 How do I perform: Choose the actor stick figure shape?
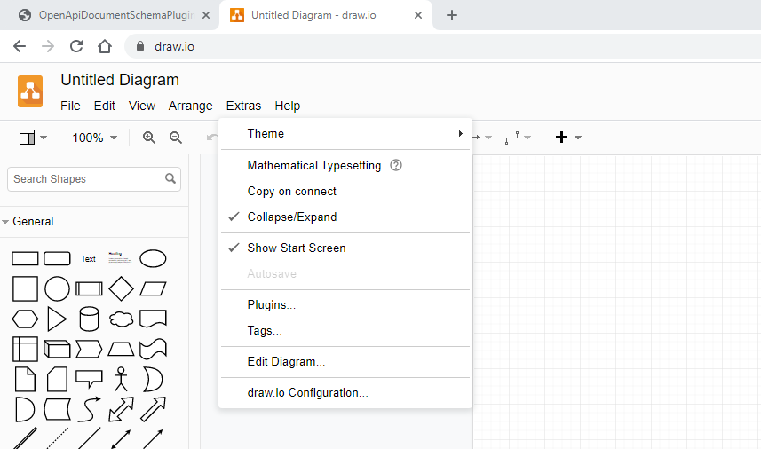click(x=121, y=379)
